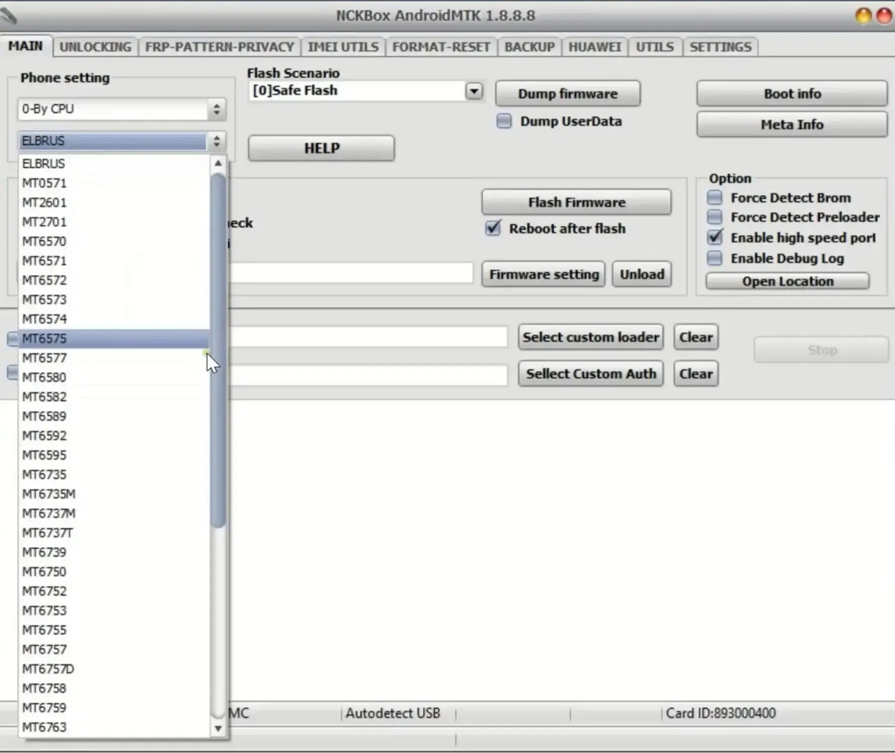Click the CPU list scroll down arrow
Screen dimensions: 895x753
click(218, 728)
